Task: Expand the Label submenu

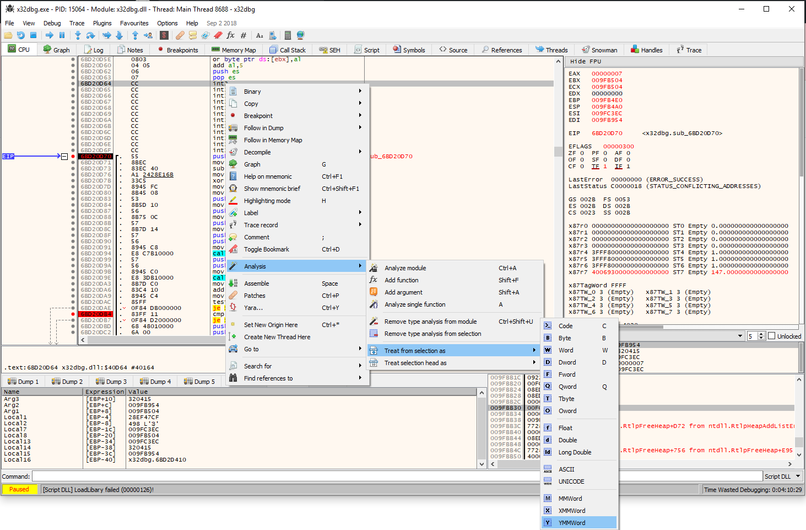Action: click(x=297, y=213)
